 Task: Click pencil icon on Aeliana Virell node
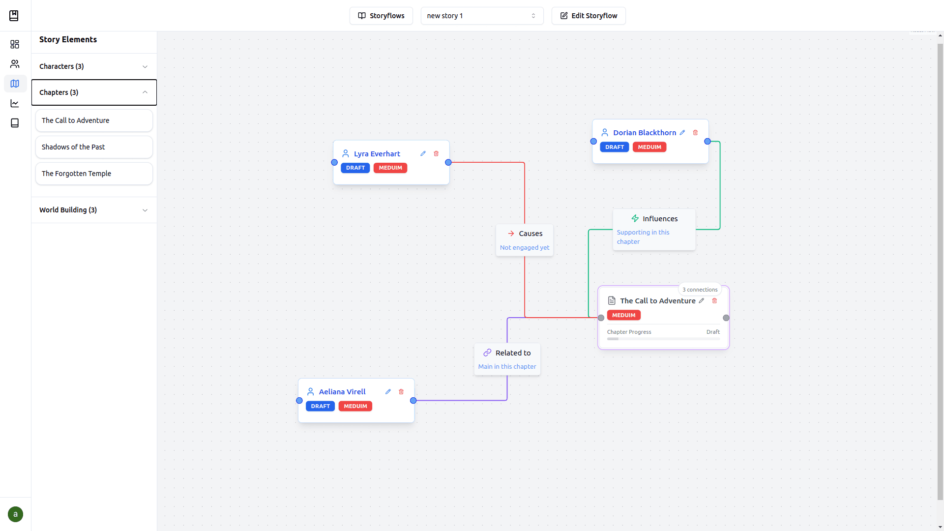388,392
